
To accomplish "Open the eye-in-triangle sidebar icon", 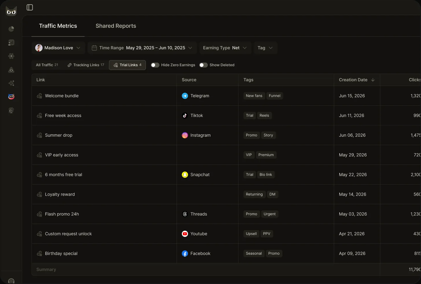I will click(x=11, y=70).
